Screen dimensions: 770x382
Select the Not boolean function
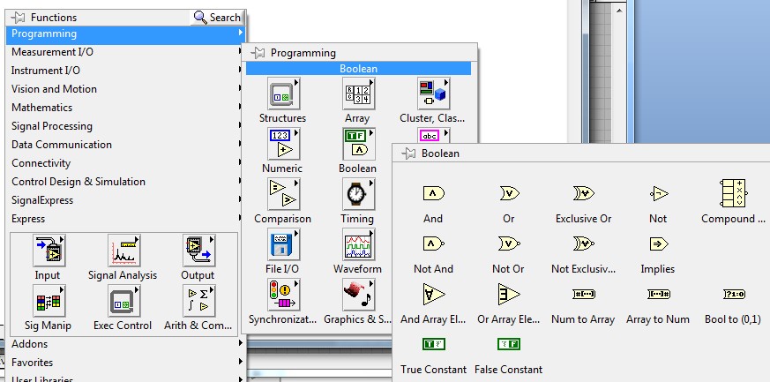[658, 193]
